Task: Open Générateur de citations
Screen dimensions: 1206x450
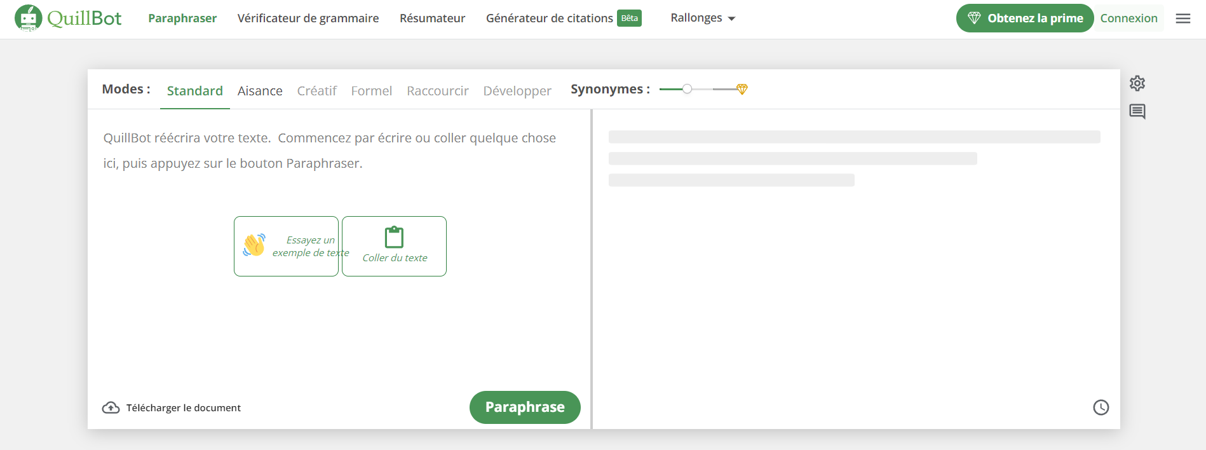Action: 550,18
